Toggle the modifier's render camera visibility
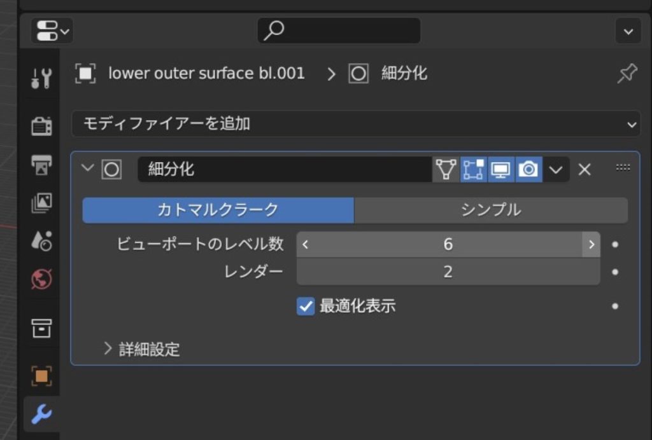 point(528,170)
